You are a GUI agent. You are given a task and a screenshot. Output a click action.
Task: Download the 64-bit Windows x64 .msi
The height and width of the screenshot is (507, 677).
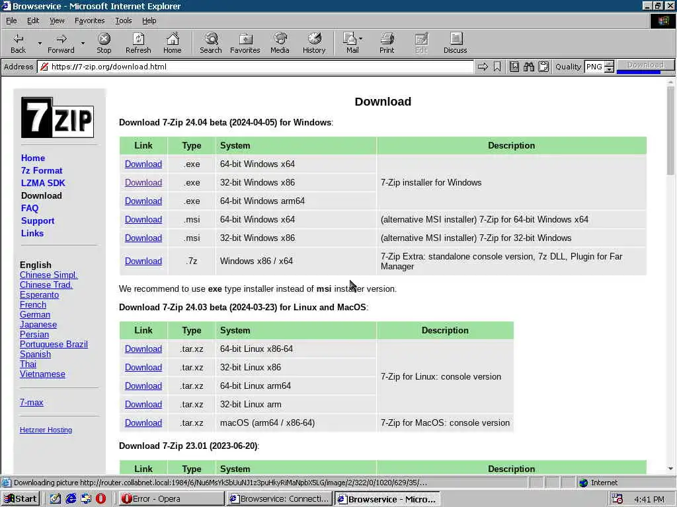(x=143, y=219)
